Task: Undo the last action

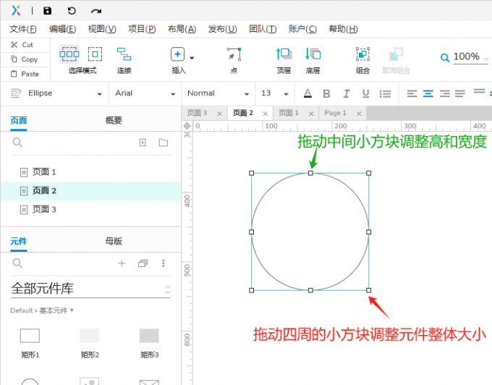Action: (72, 11)
